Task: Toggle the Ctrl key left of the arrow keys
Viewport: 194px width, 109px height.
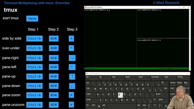Action: tap(144, 106)
